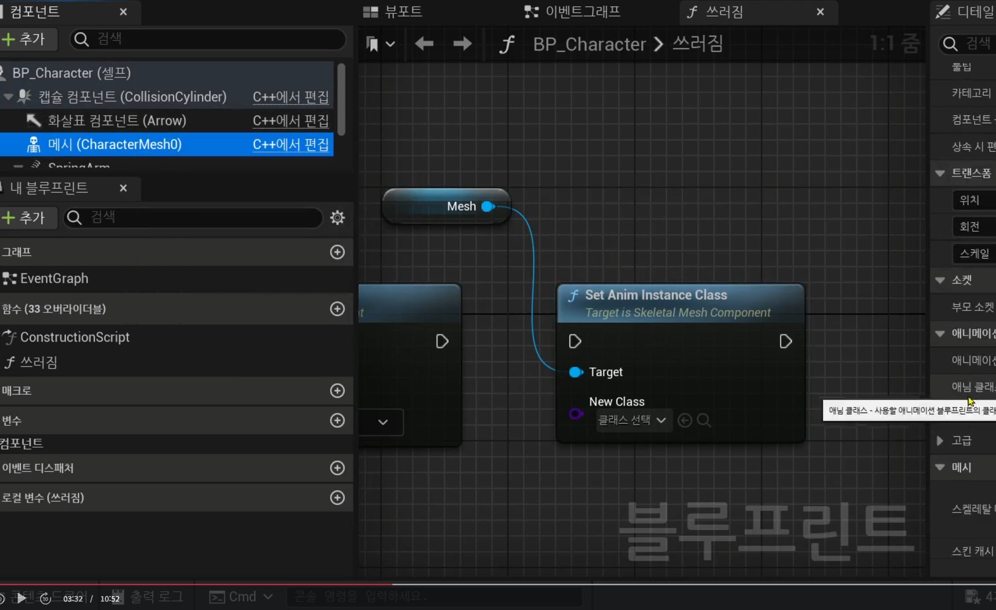The width and height of the screenshot is (996, 610).
Task: Close the 컴포넌트 panel tab
Action: click(123, 11)
